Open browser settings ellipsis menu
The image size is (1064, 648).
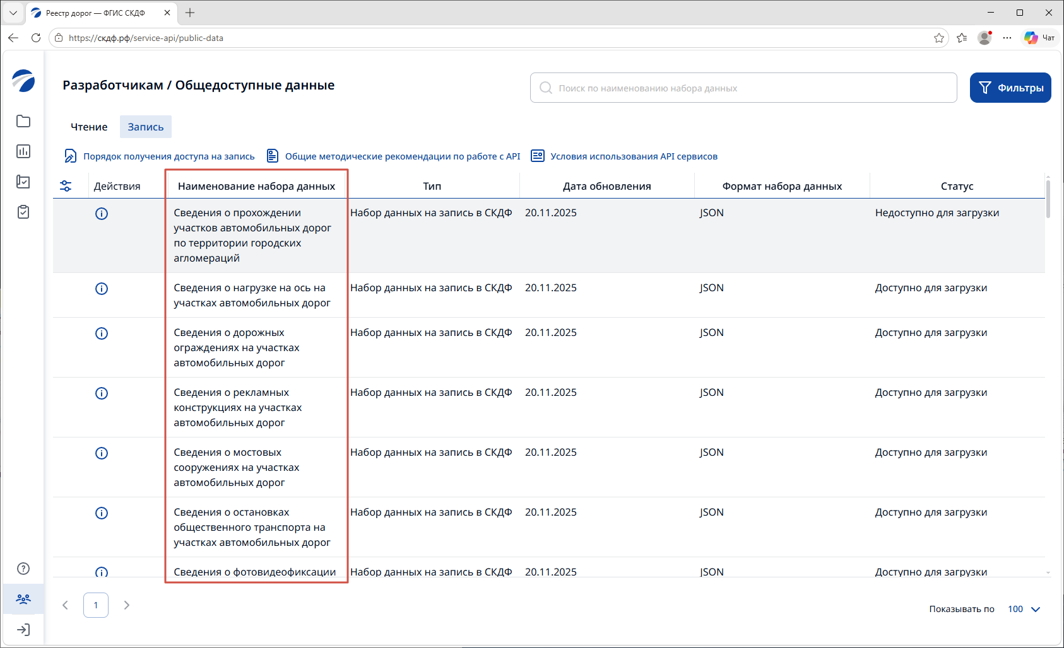tap(1007, 38)
